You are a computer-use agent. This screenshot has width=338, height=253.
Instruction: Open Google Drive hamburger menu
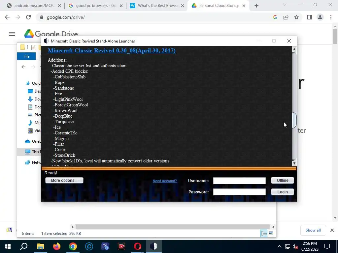pos(12,34)
